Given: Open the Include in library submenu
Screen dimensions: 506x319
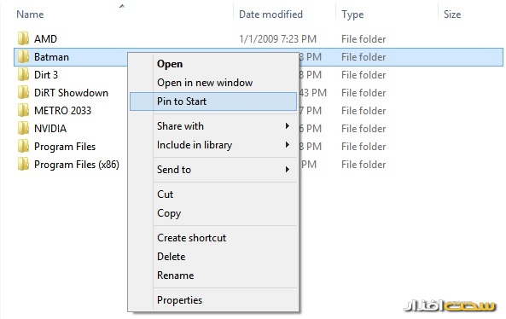Looking at the screenshot, I should coord(213,145).
